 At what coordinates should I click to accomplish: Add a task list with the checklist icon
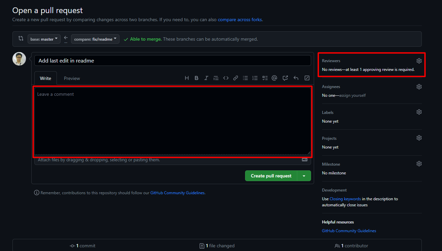(x=265, y=78)
